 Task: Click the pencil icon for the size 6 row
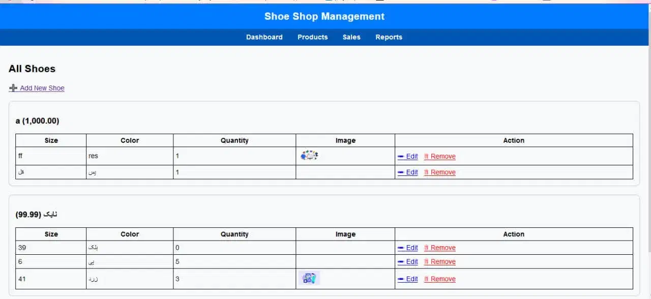(x=401, y=262)
